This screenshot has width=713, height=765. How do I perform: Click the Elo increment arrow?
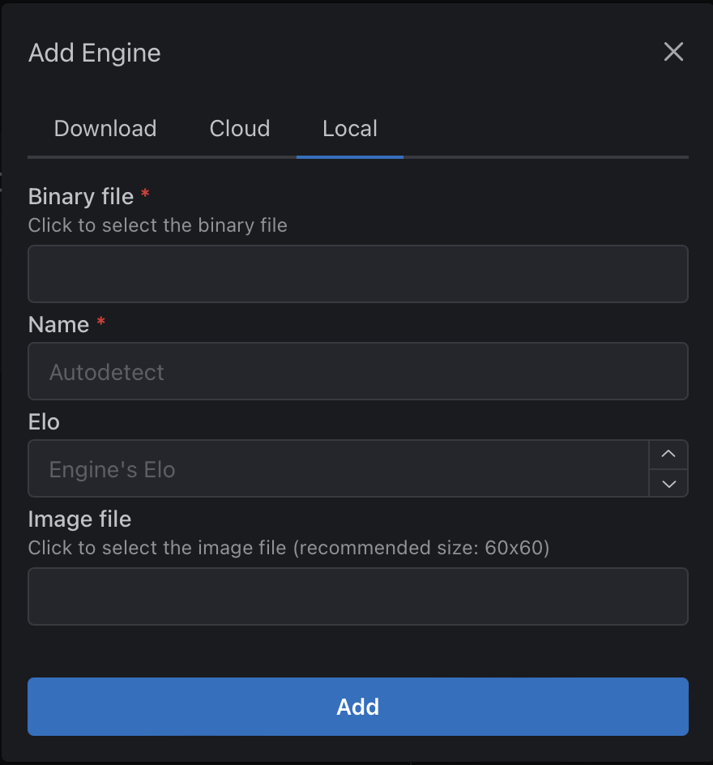coord(668,454)
